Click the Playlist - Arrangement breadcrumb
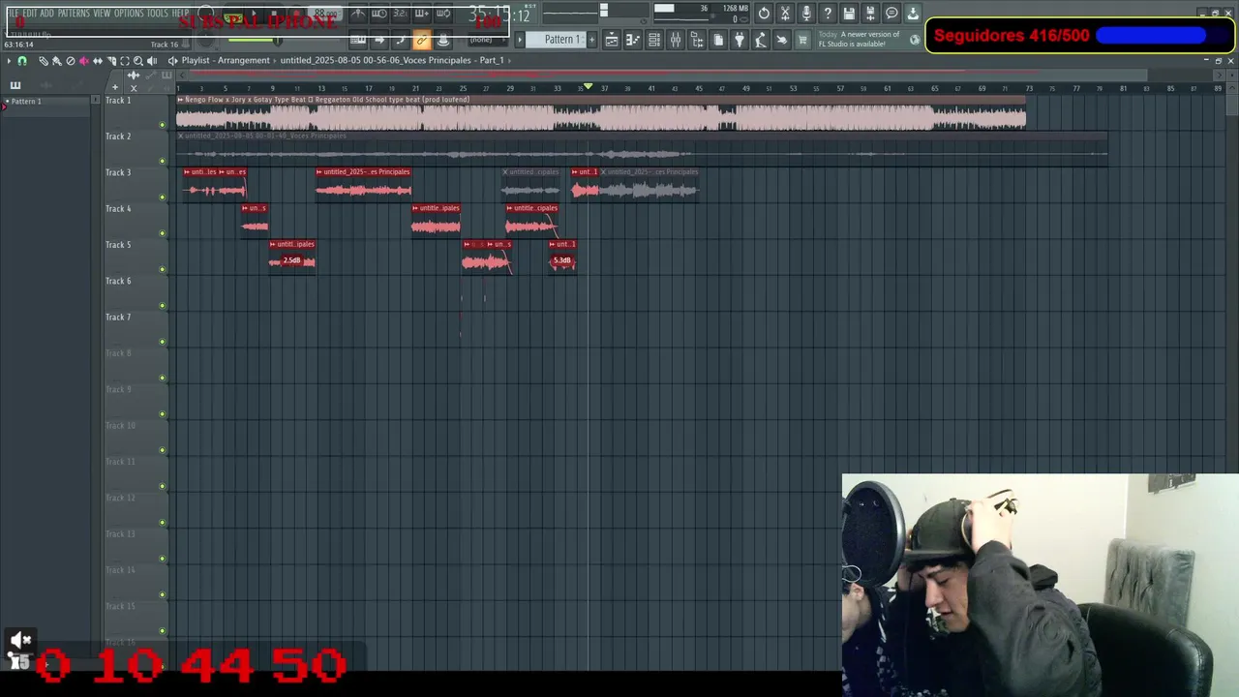The height and width of the screenshot is (697, 1239). click(x=226, y=60)
